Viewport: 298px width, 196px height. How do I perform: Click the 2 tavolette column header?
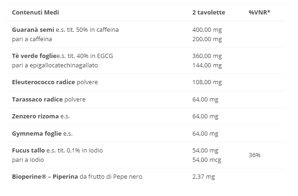(209, 12)
